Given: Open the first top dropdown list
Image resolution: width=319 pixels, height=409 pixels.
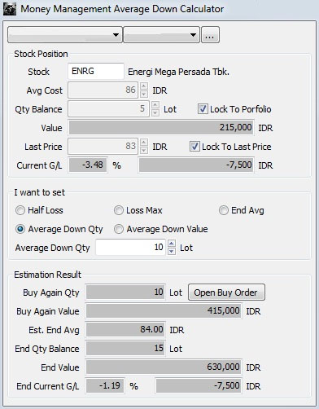Looking at the screenshot, I should click(x=65, y=34).
